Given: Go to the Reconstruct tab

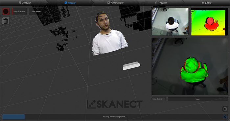Looking at the screenshot, I should (115, 3).
